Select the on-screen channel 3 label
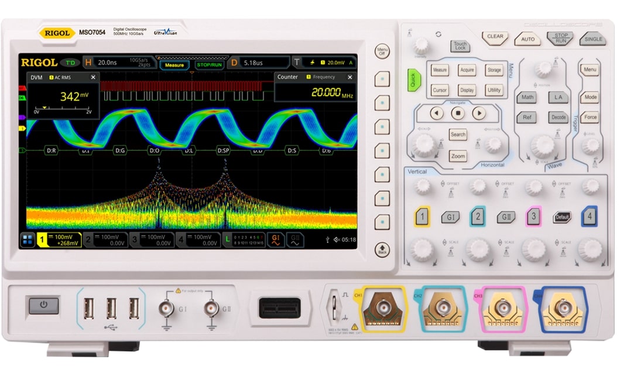Image resolution: width=644 pixels, height=376 pixels. coord(151,240)
